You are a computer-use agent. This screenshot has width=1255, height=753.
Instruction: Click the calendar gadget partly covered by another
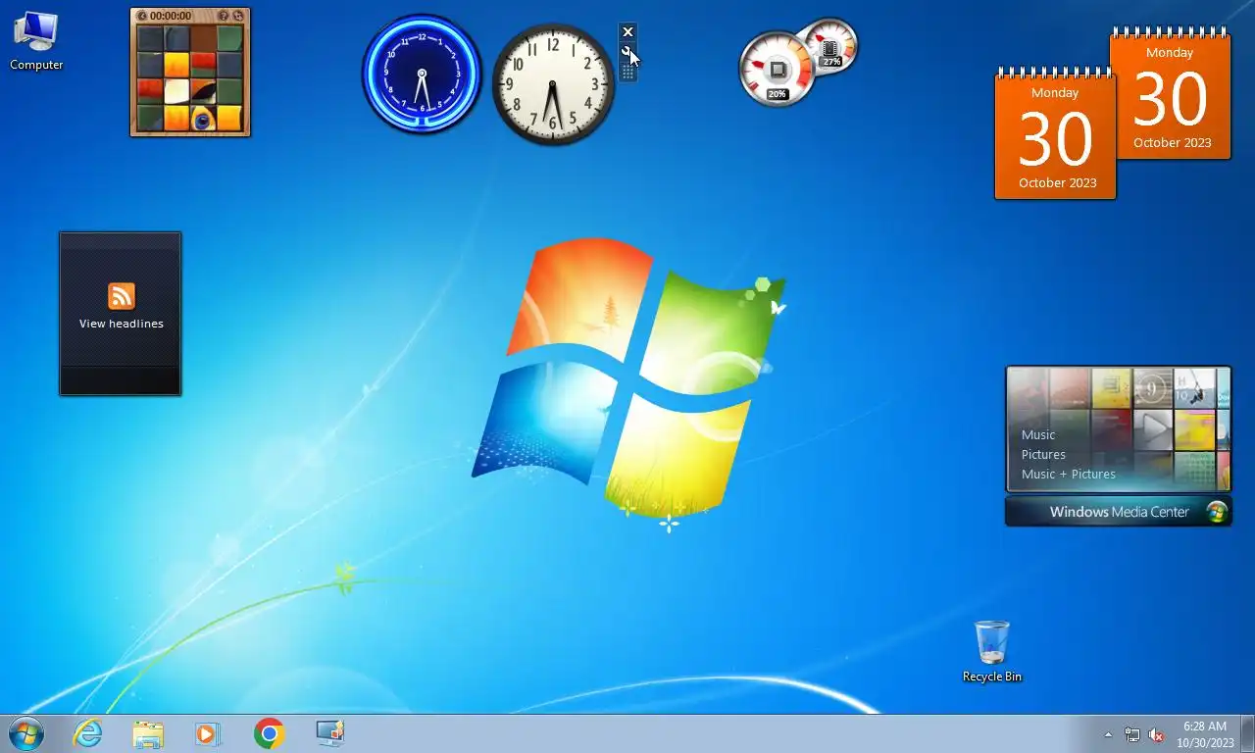click(x=1174, y=93)
